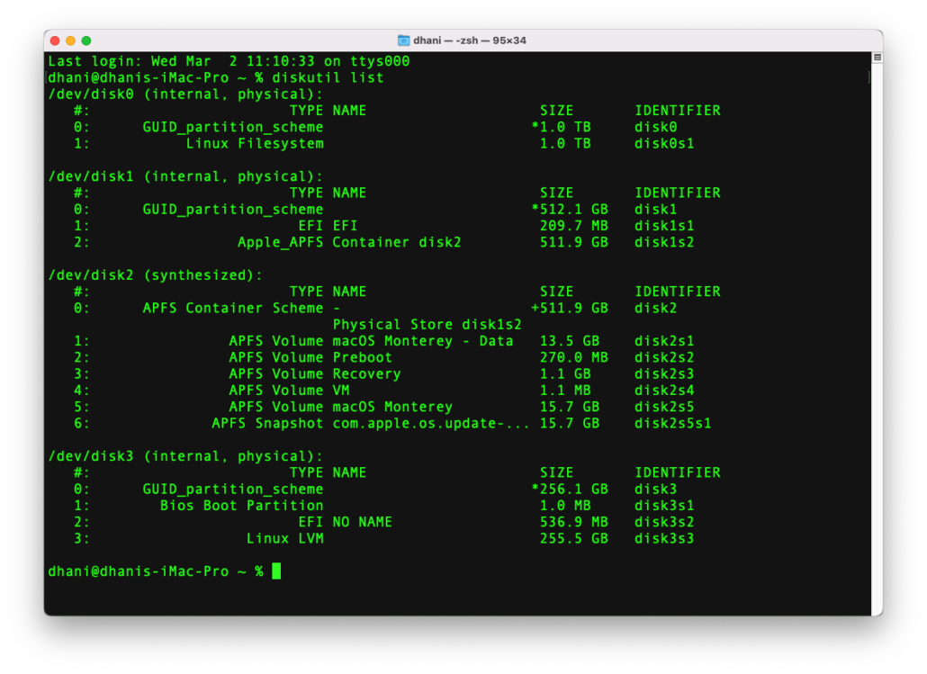Click the macOS Monterey - Data volume name
927x674 pixels.
423,340
